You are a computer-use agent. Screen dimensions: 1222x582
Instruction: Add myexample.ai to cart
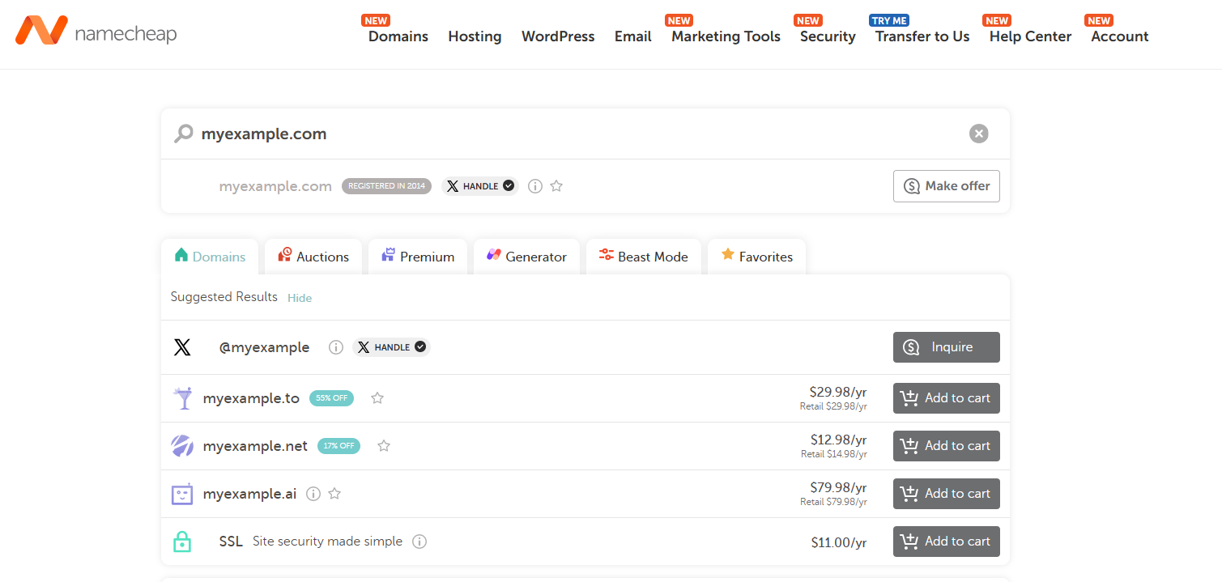point(947,494)
